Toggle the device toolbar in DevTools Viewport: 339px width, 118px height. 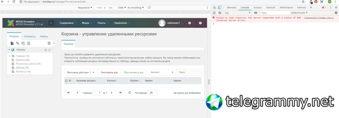pos(220,8)
